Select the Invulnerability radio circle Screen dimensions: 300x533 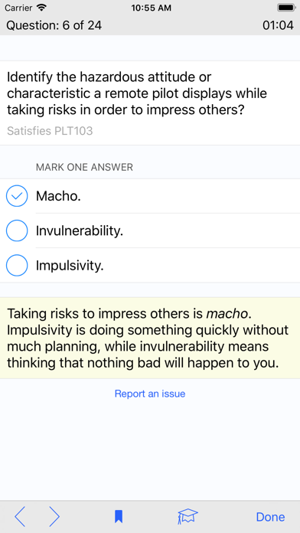point(17,231)
